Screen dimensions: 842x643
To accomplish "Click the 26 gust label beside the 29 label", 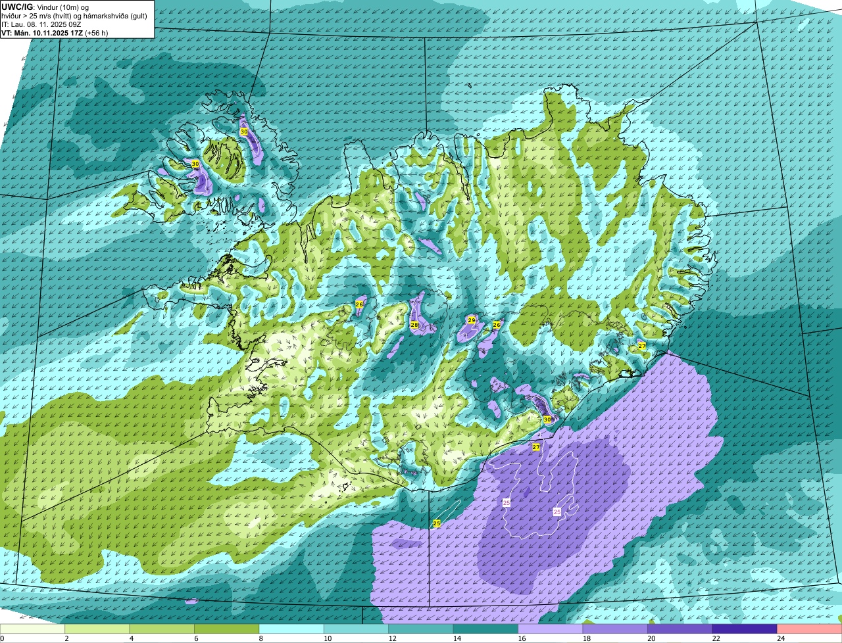I will coord(497,325).
